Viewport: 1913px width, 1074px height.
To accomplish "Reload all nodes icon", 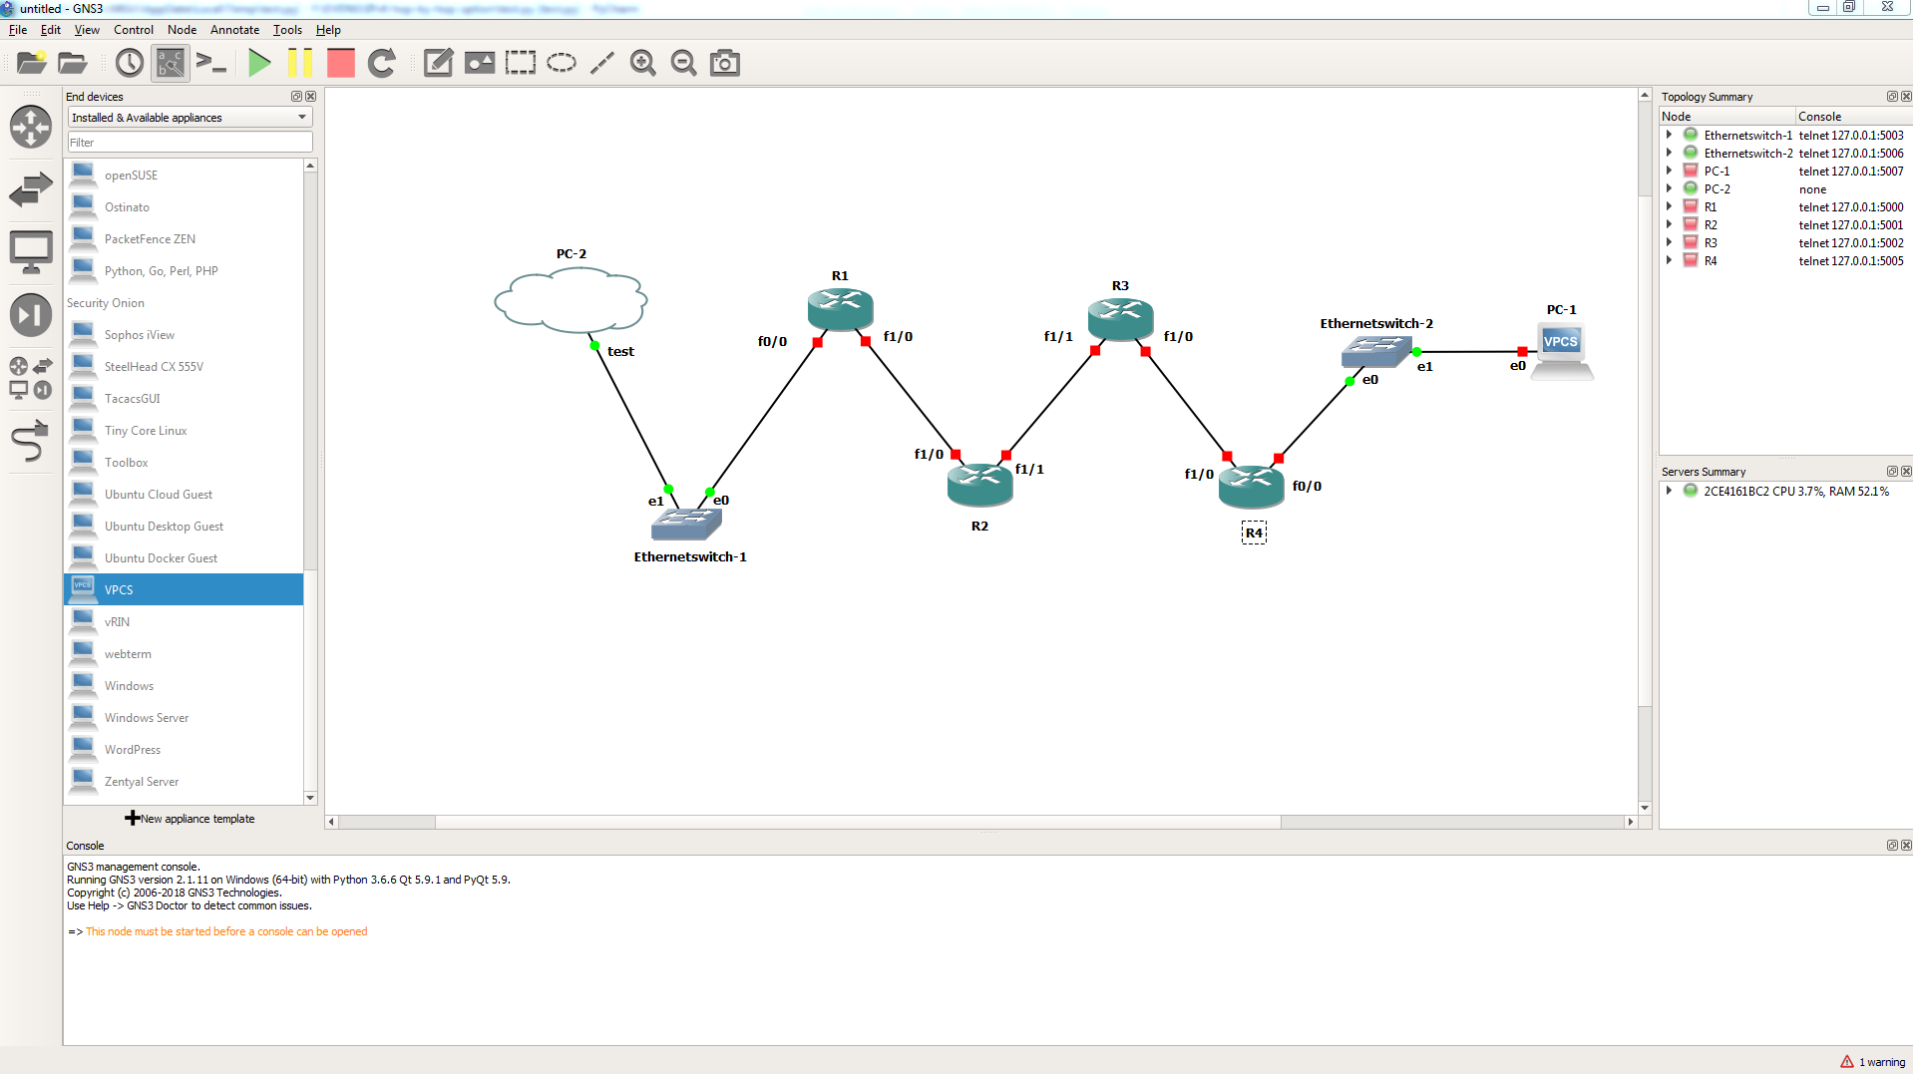I will [x=382, y=63].
